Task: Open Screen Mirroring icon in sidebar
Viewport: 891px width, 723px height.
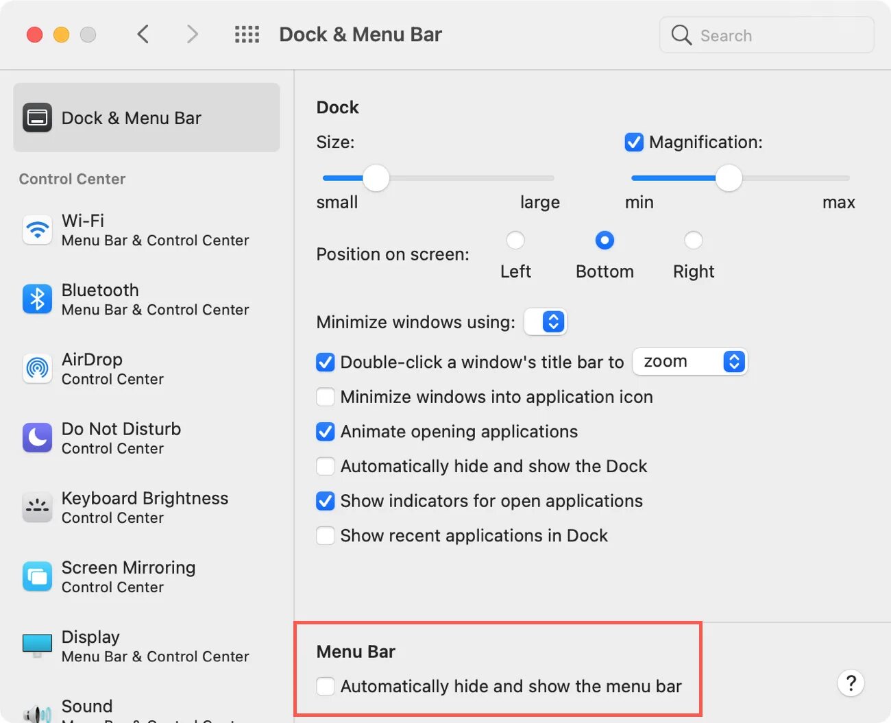Action: click(x=37, y=577)
